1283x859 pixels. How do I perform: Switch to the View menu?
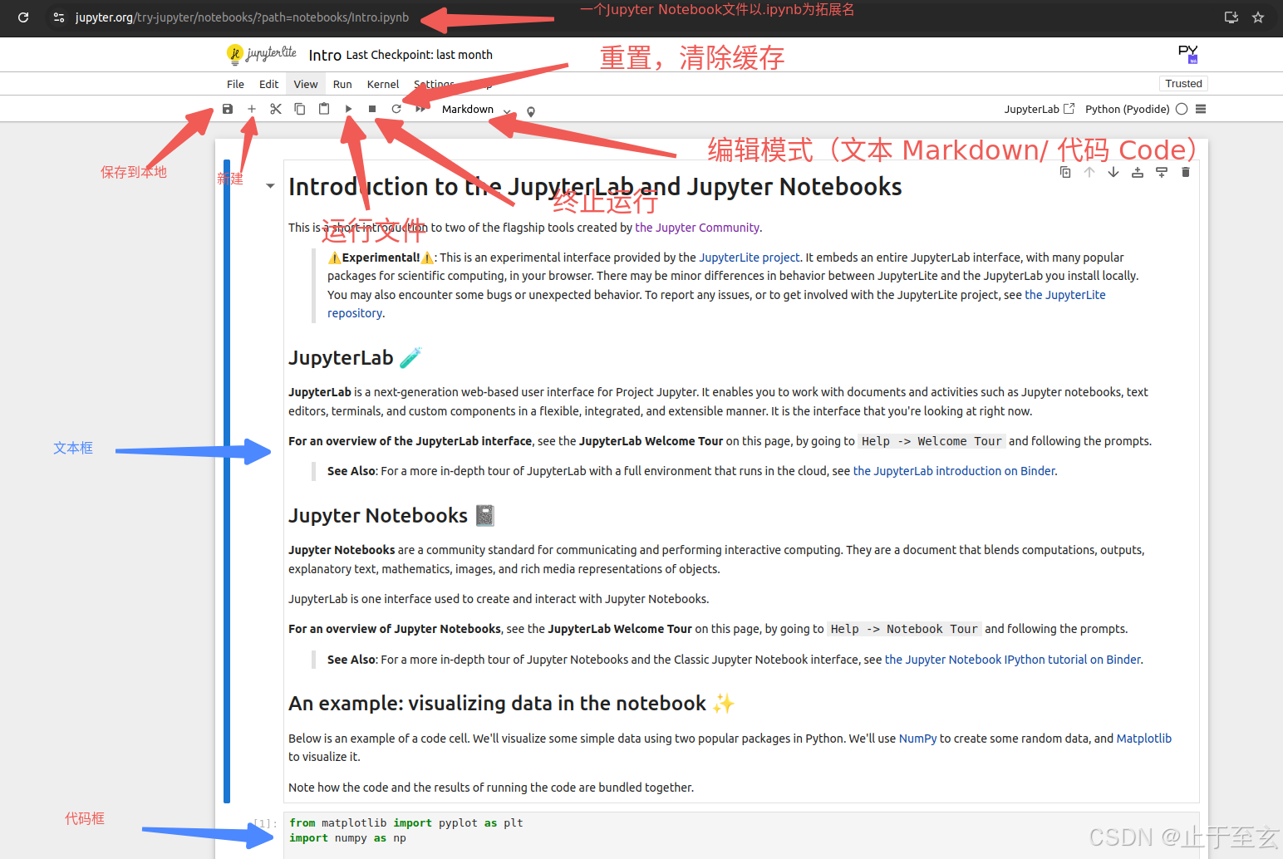click(305, 83)
